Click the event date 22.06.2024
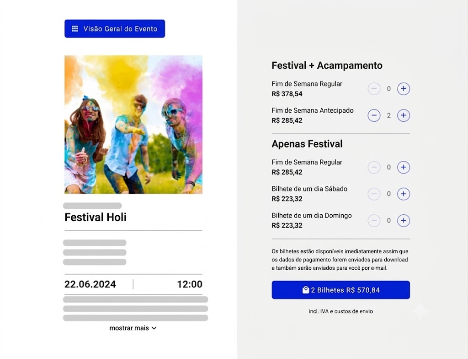This screenshot has height=359, width=468. click(x=90, y=284)
